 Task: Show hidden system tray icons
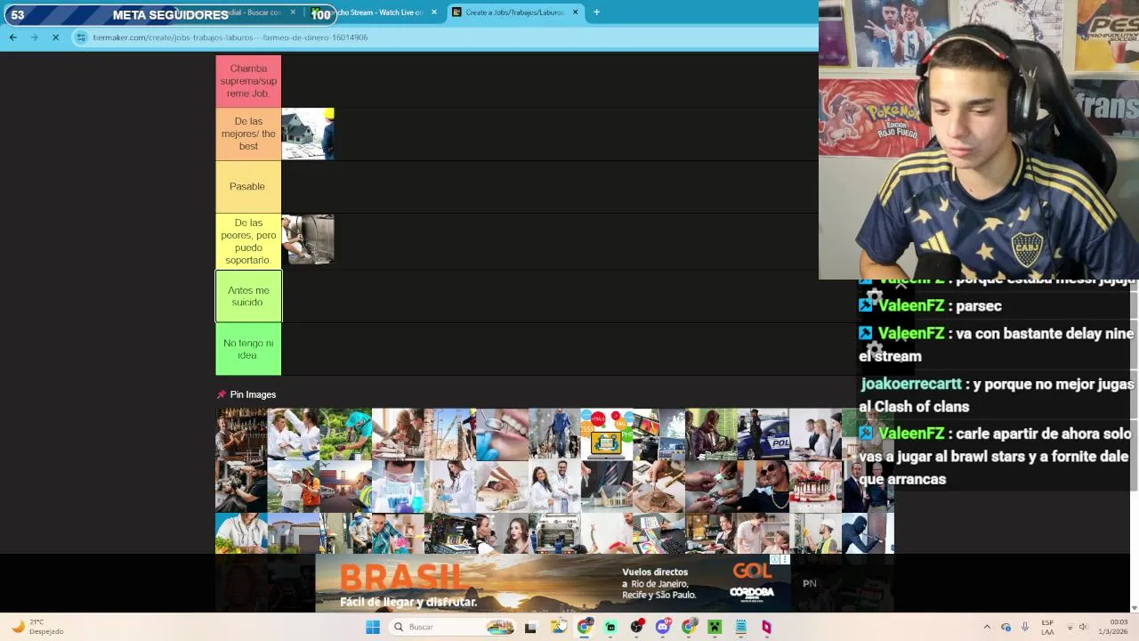986,627
